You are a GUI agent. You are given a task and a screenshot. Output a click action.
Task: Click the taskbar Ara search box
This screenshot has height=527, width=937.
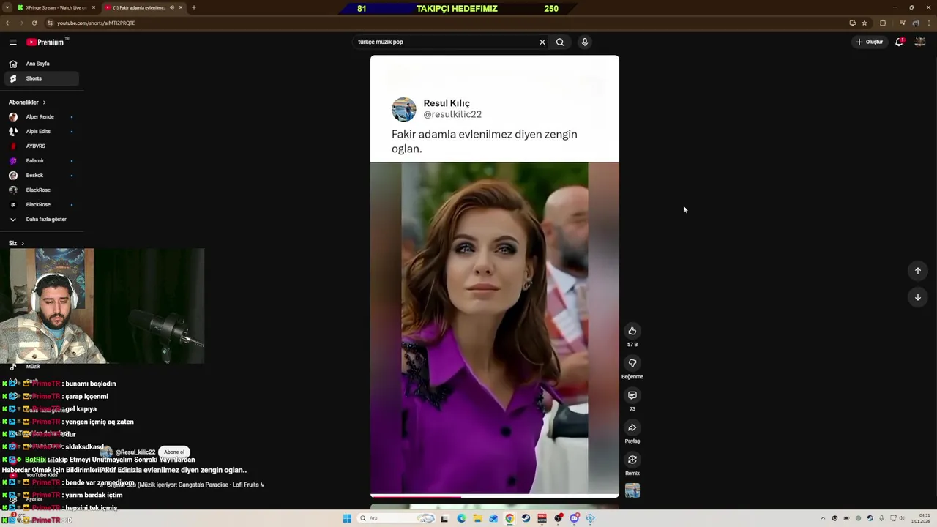pos(396,518)
